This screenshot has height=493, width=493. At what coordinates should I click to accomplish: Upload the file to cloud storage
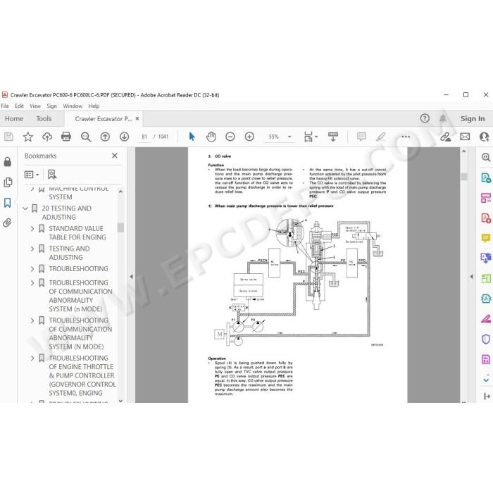click(47, 137)
